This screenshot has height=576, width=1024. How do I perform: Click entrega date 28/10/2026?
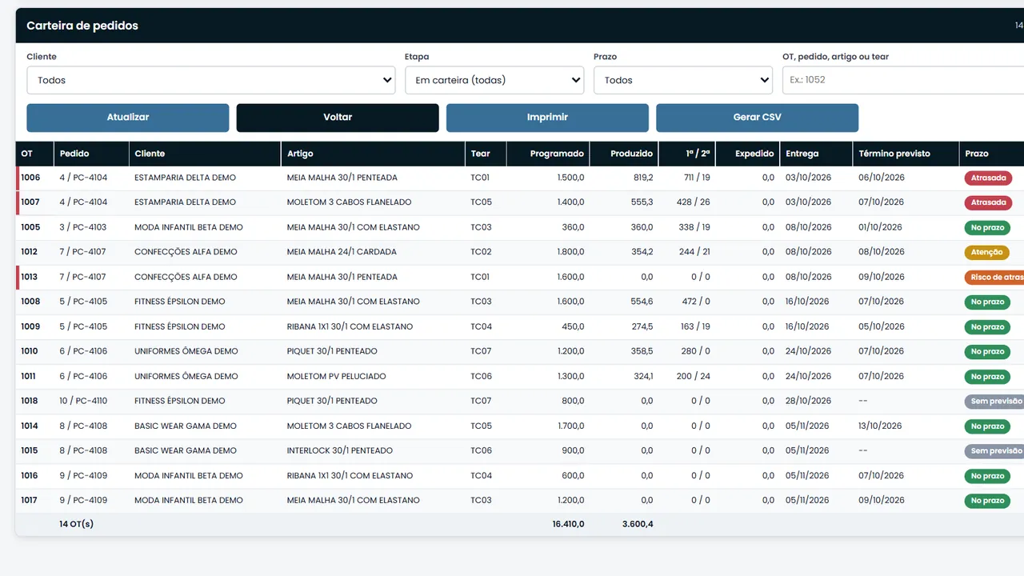tap(807, 401)
